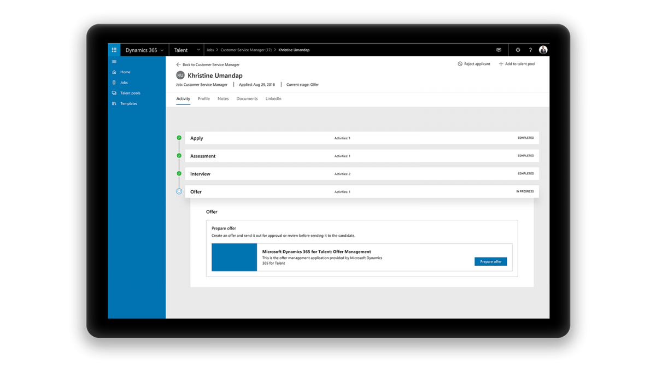Open Help using the question mark icon
The height and width of the screenshot is (369, 656).
click(530, 50)
